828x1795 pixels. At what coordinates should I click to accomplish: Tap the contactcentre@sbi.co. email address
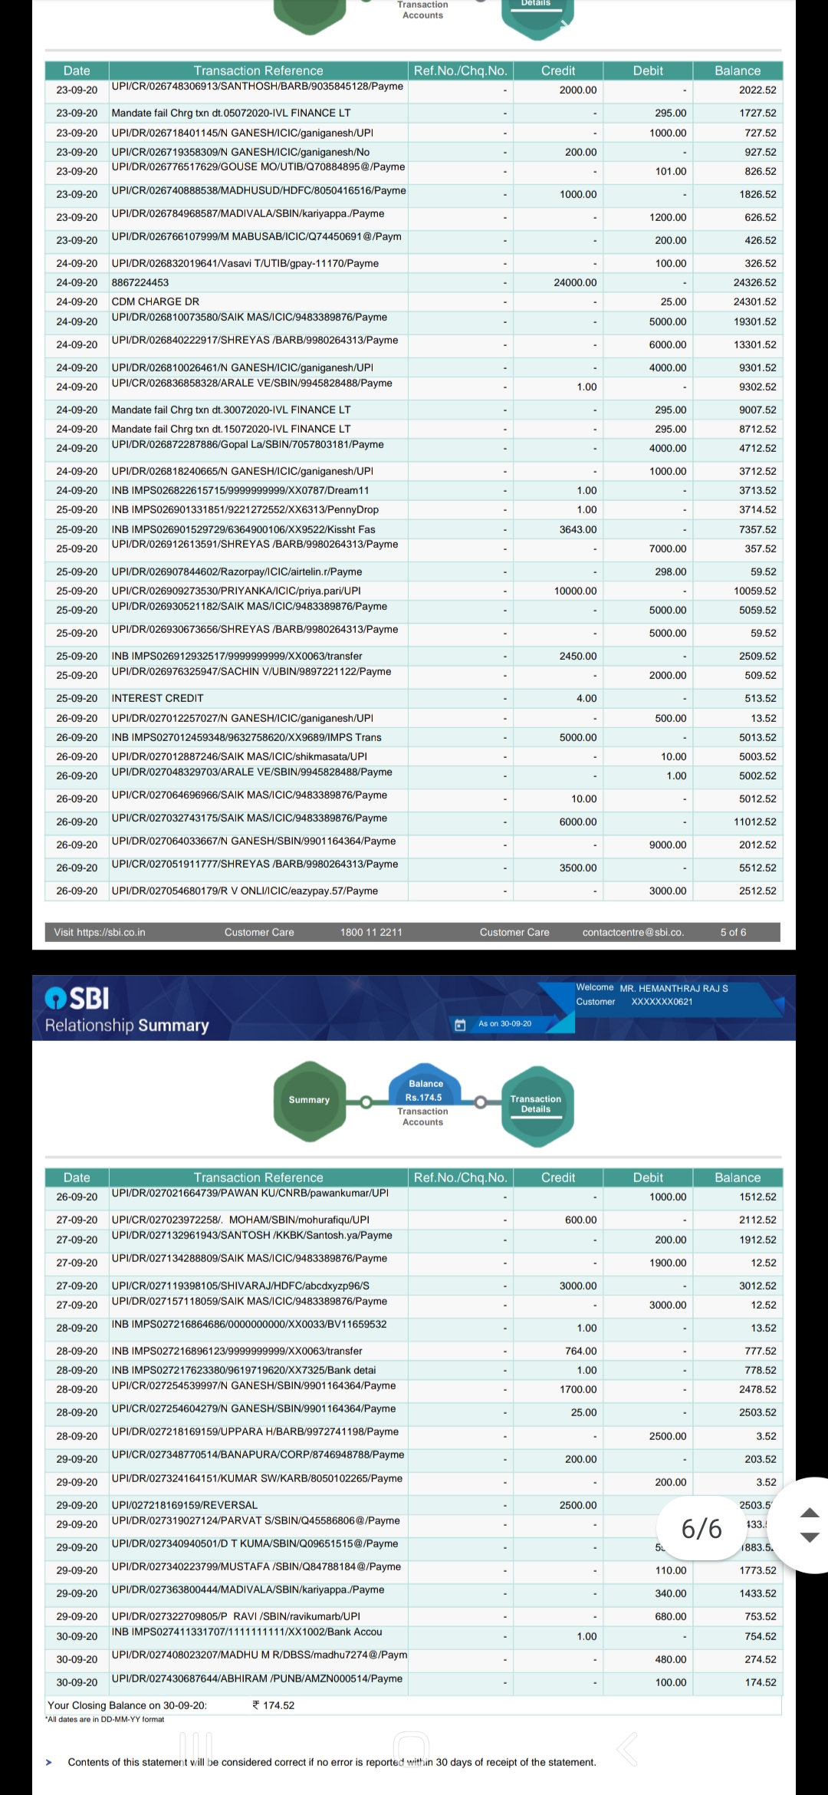pos(633,932)
